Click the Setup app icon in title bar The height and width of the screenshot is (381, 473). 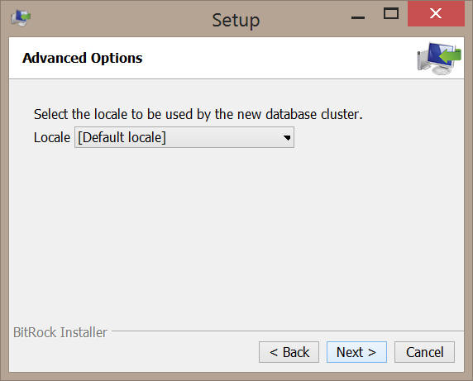(21, 18)
